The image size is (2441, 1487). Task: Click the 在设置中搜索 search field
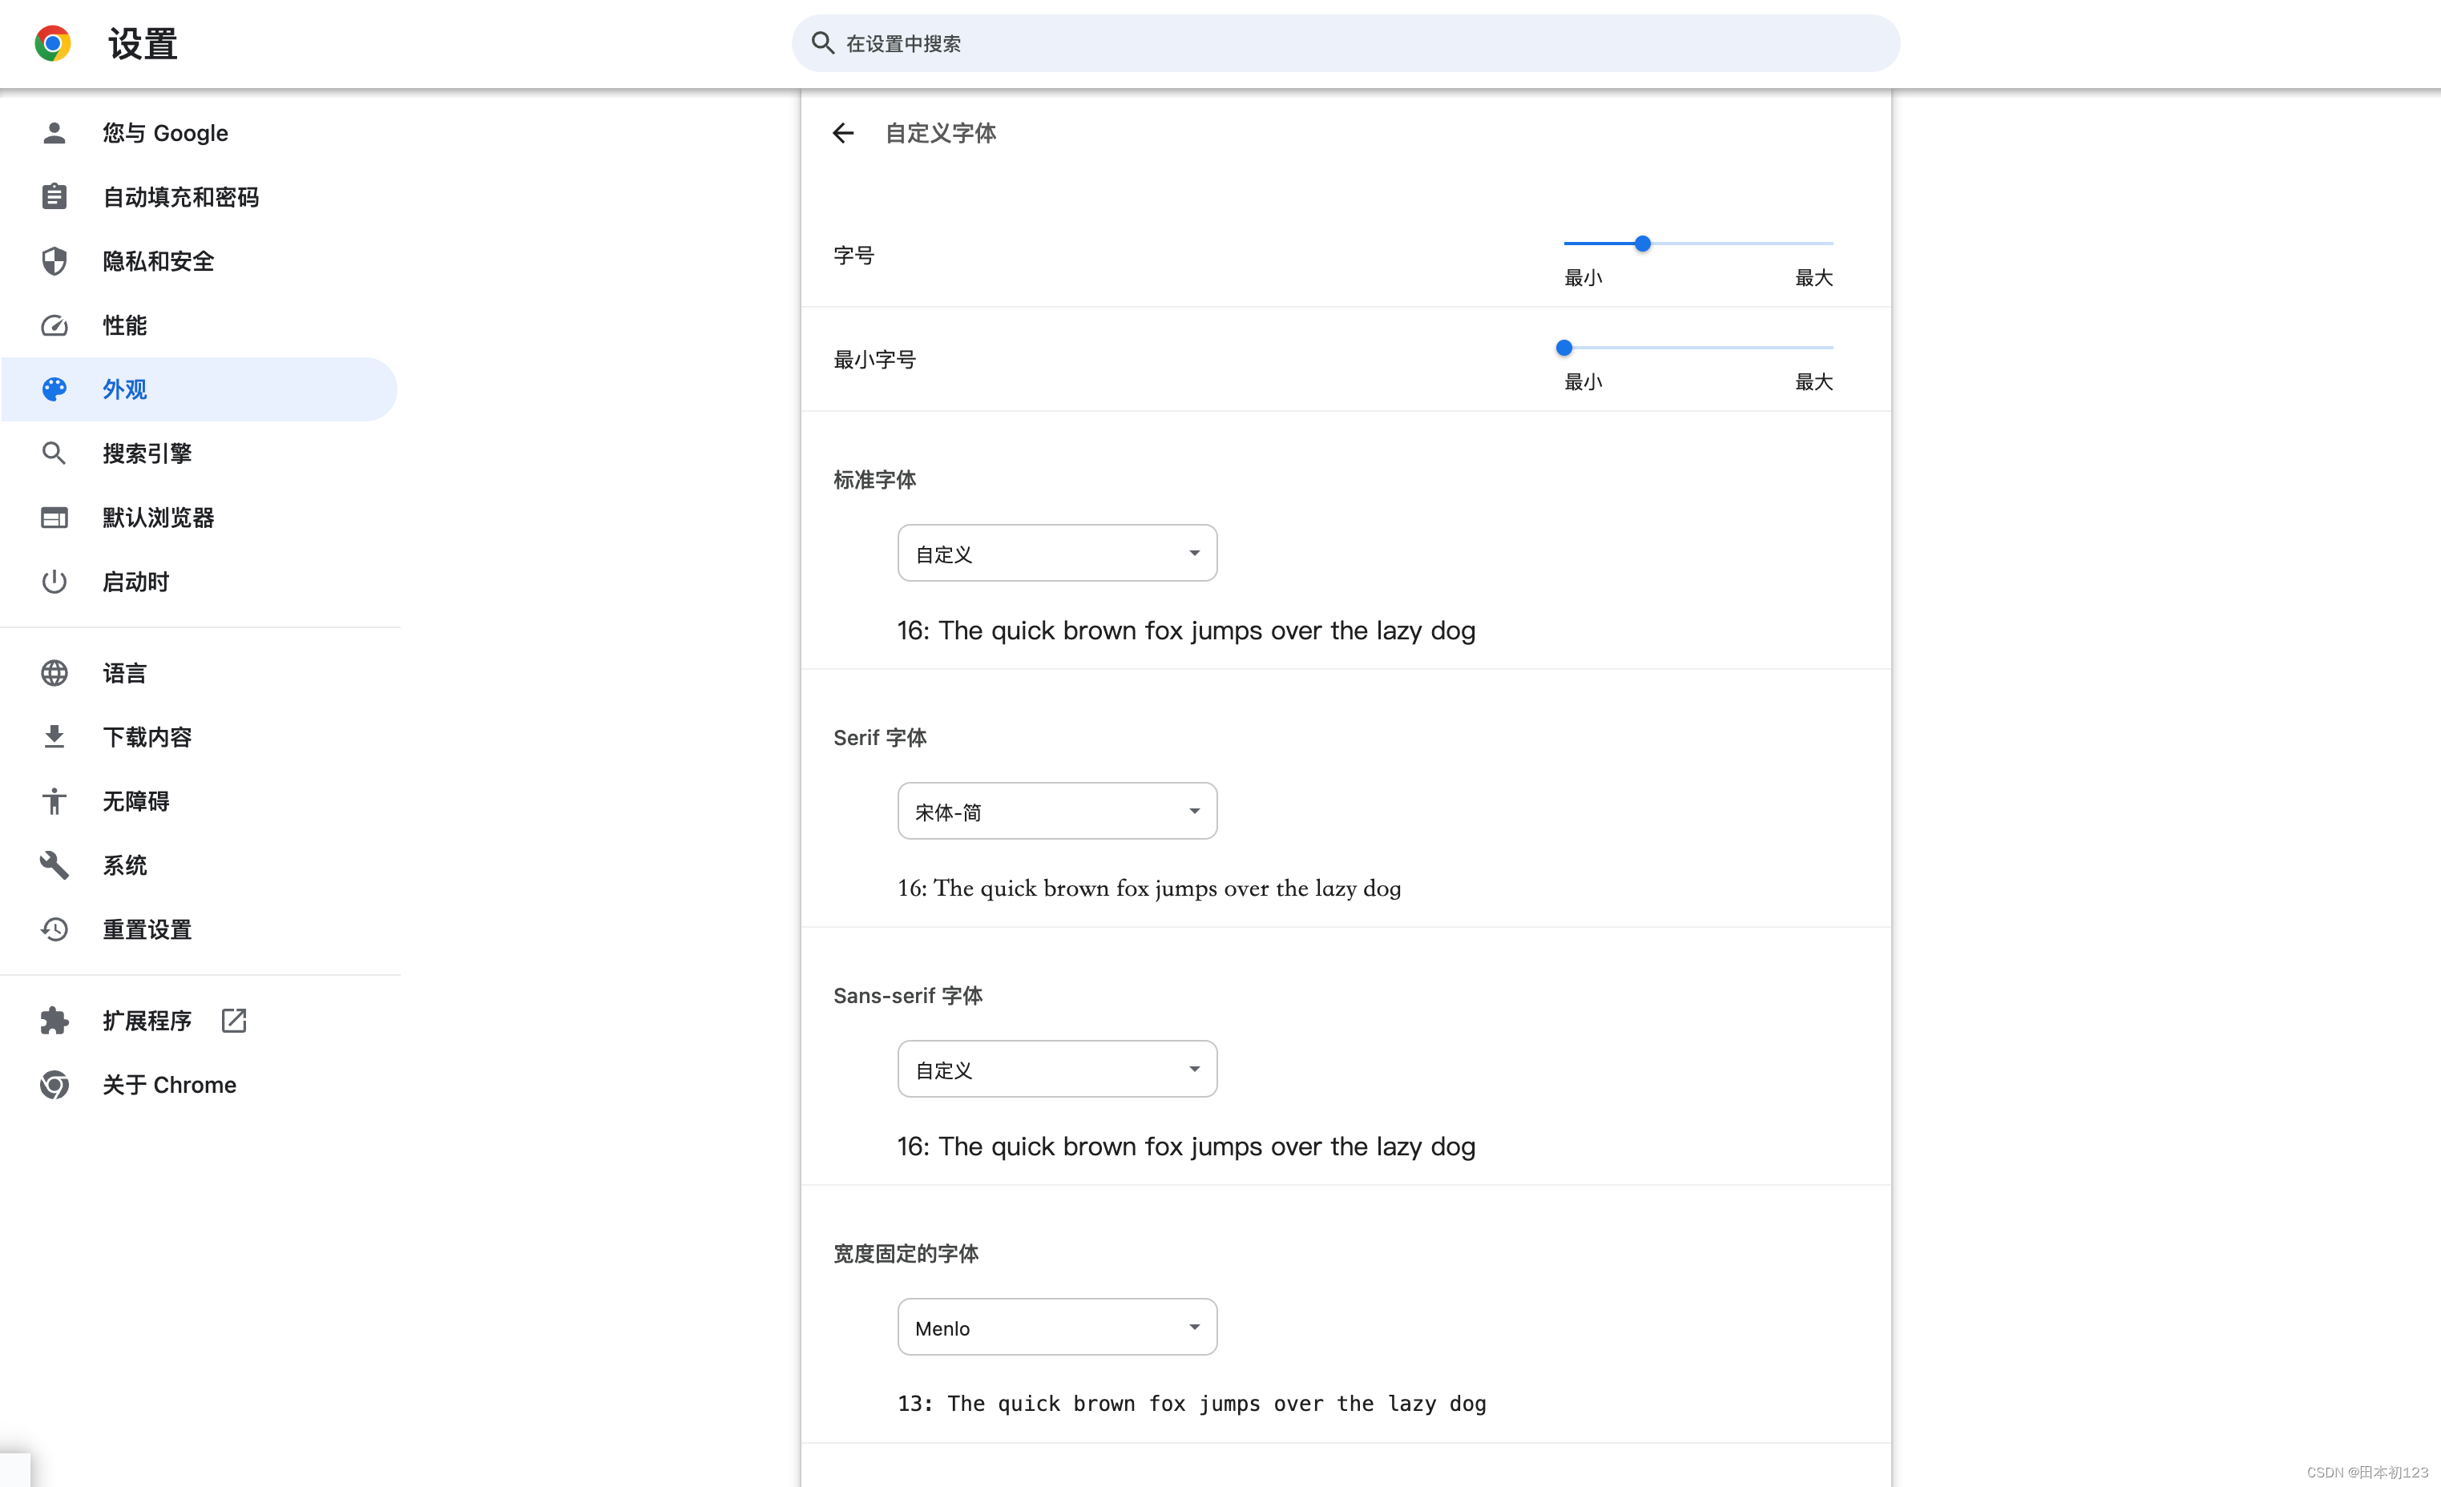pos(1346,42)
